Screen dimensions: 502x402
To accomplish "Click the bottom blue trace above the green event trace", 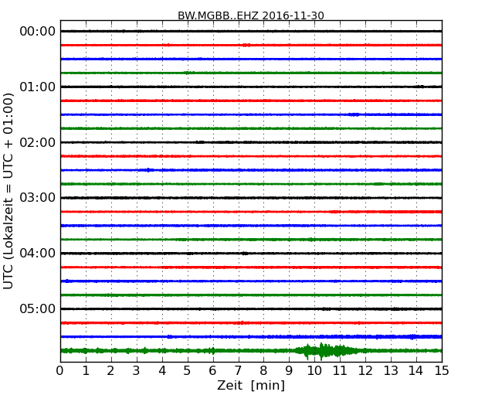I will 251,336.
